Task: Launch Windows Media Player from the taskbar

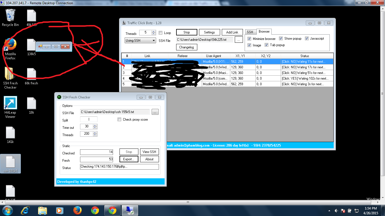Action: pyautogui.click(x=59, y=210)
